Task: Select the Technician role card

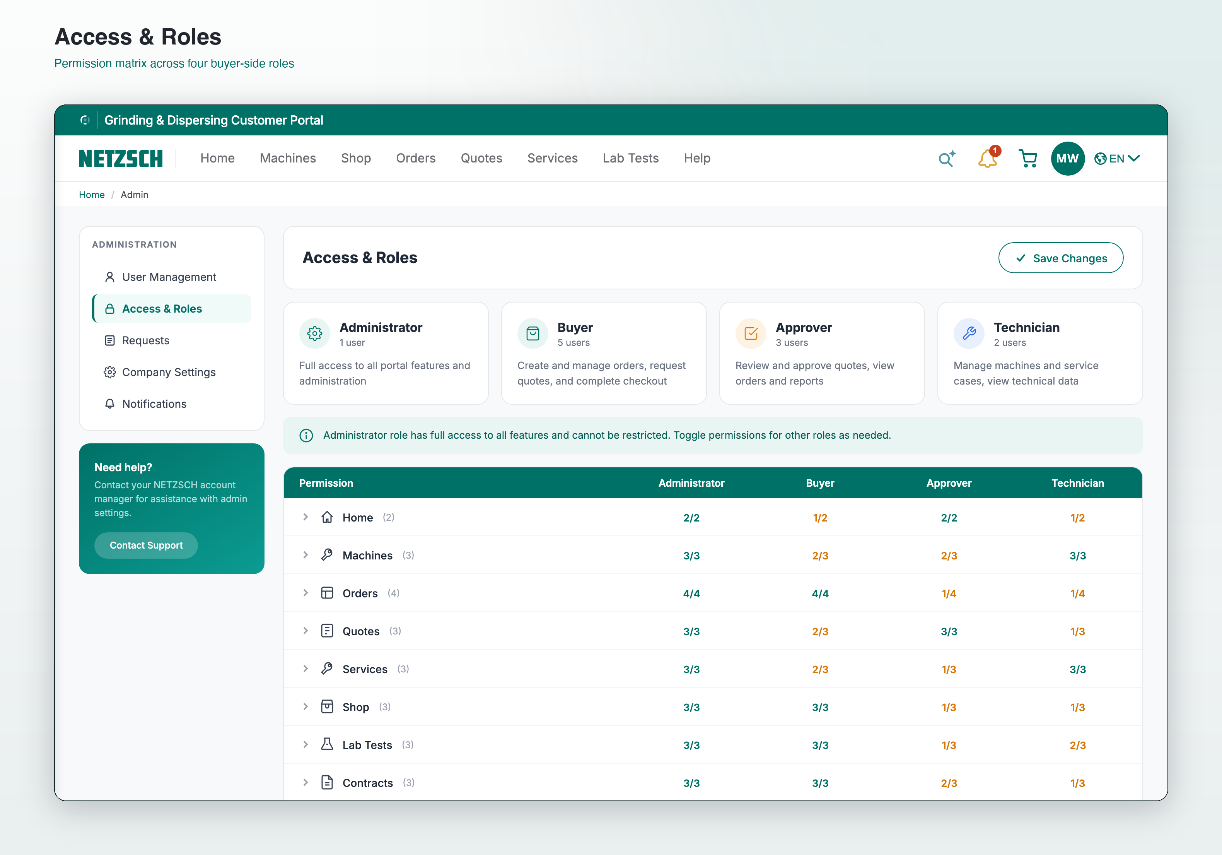Action: click(x=1040, y=354)
